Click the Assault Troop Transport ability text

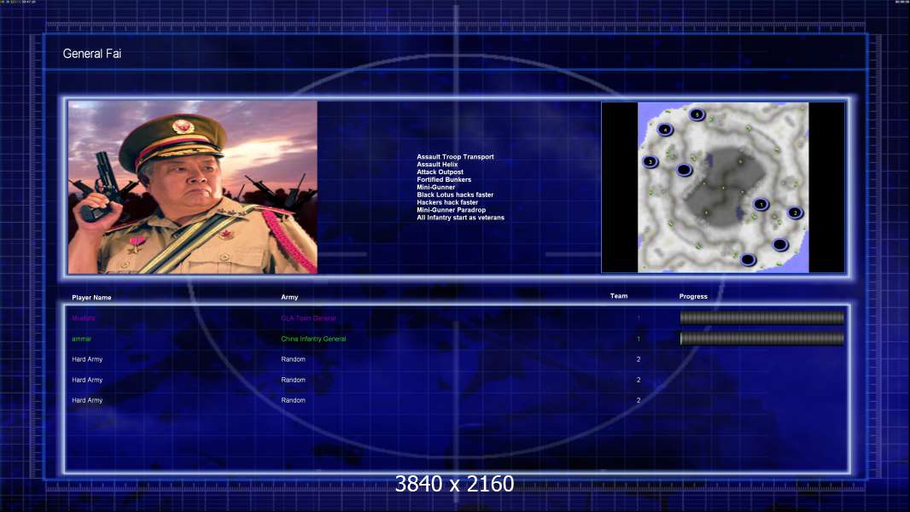point(455,156)
